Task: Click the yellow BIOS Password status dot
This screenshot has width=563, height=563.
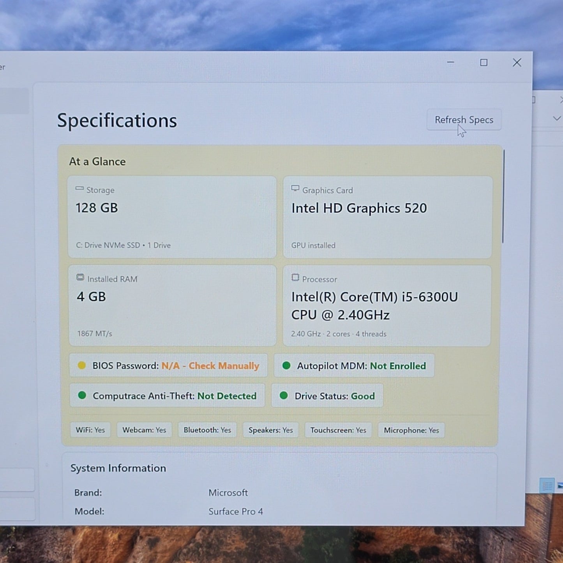Action: tap(81, 365)
